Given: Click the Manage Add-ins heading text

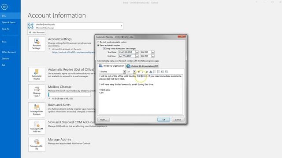Looking at the screenshot, I should point(59,140).
